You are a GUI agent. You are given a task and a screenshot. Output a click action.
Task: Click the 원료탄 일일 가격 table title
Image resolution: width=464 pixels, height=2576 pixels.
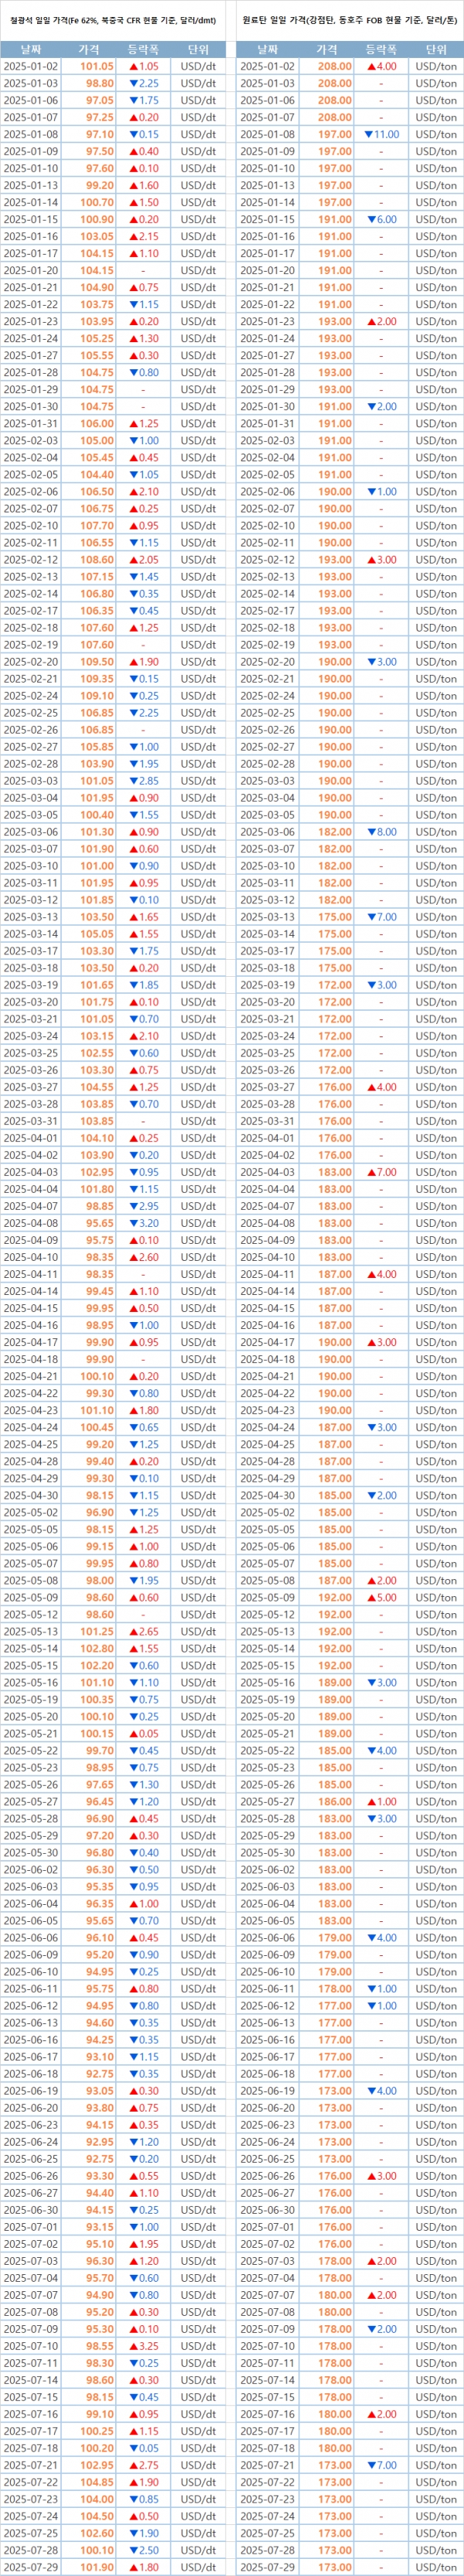pos(349,20)
